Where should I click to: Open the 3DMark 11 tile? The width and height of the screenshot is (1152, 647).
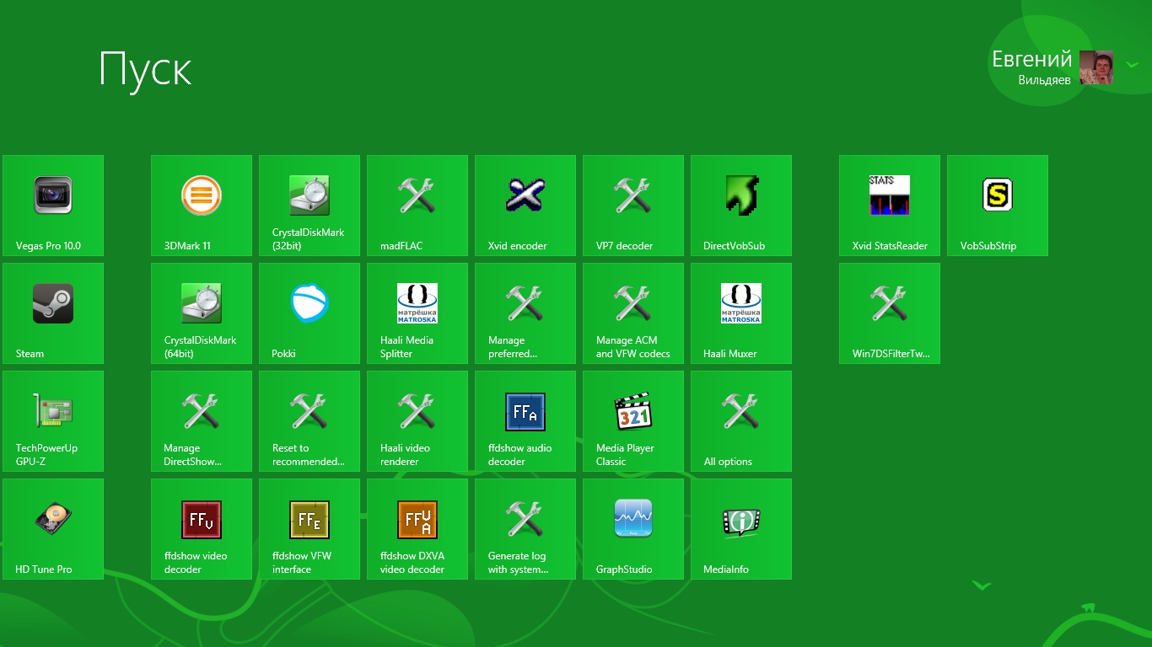(202, 206)
